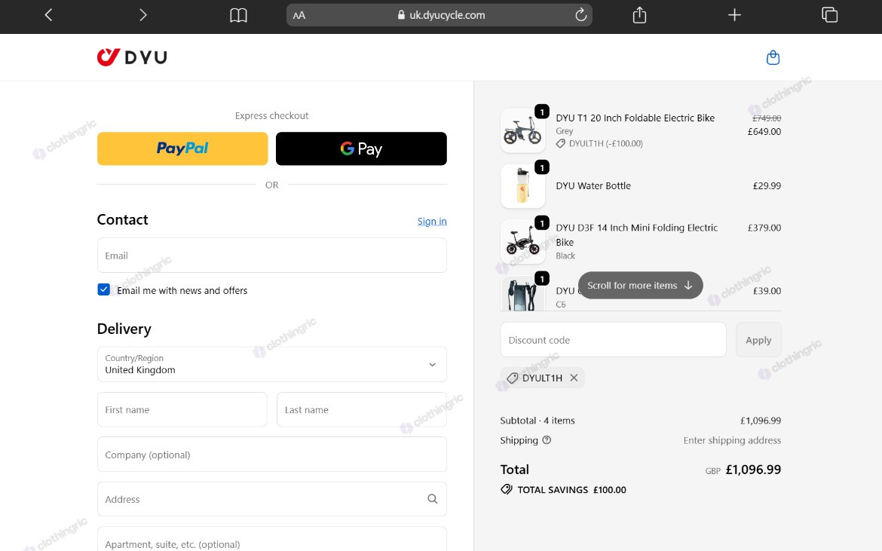Remove the DYULT1H discount code tag

pos(574,378)
